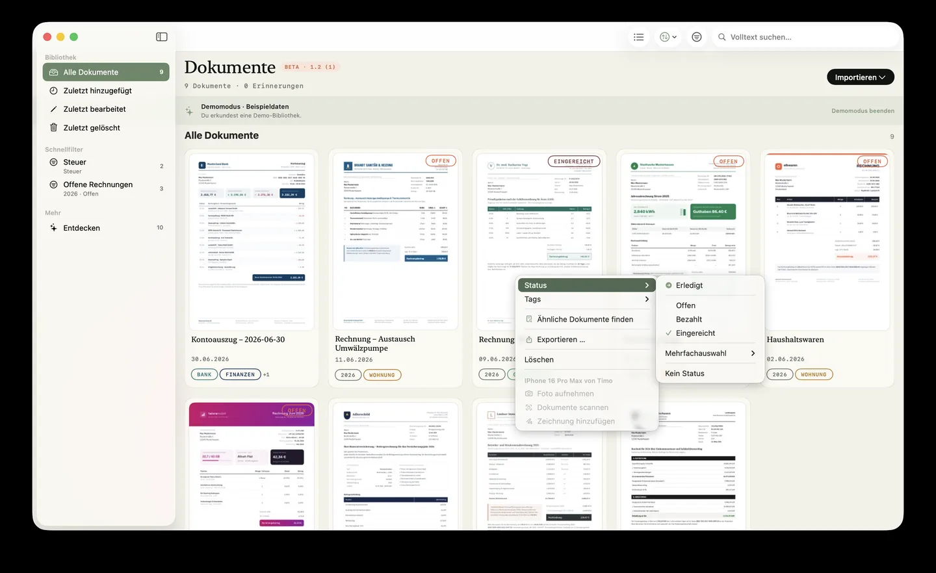Click the BANK tag on Kontoauszug card
936x573 pixels.
point(205,375)
